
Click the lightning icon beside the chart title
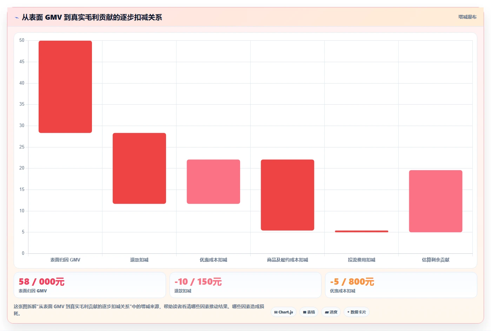click(x=16, y=18)
